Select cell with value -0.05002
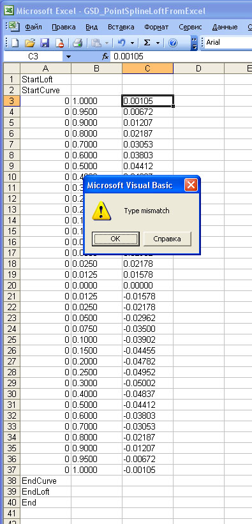This screenshot has width=252, height=524. pyautogui.click(x=148, y=384)
